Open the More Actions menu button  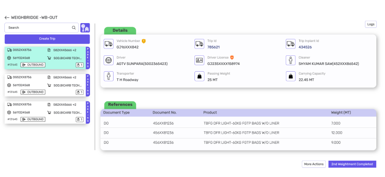point(314,164)
